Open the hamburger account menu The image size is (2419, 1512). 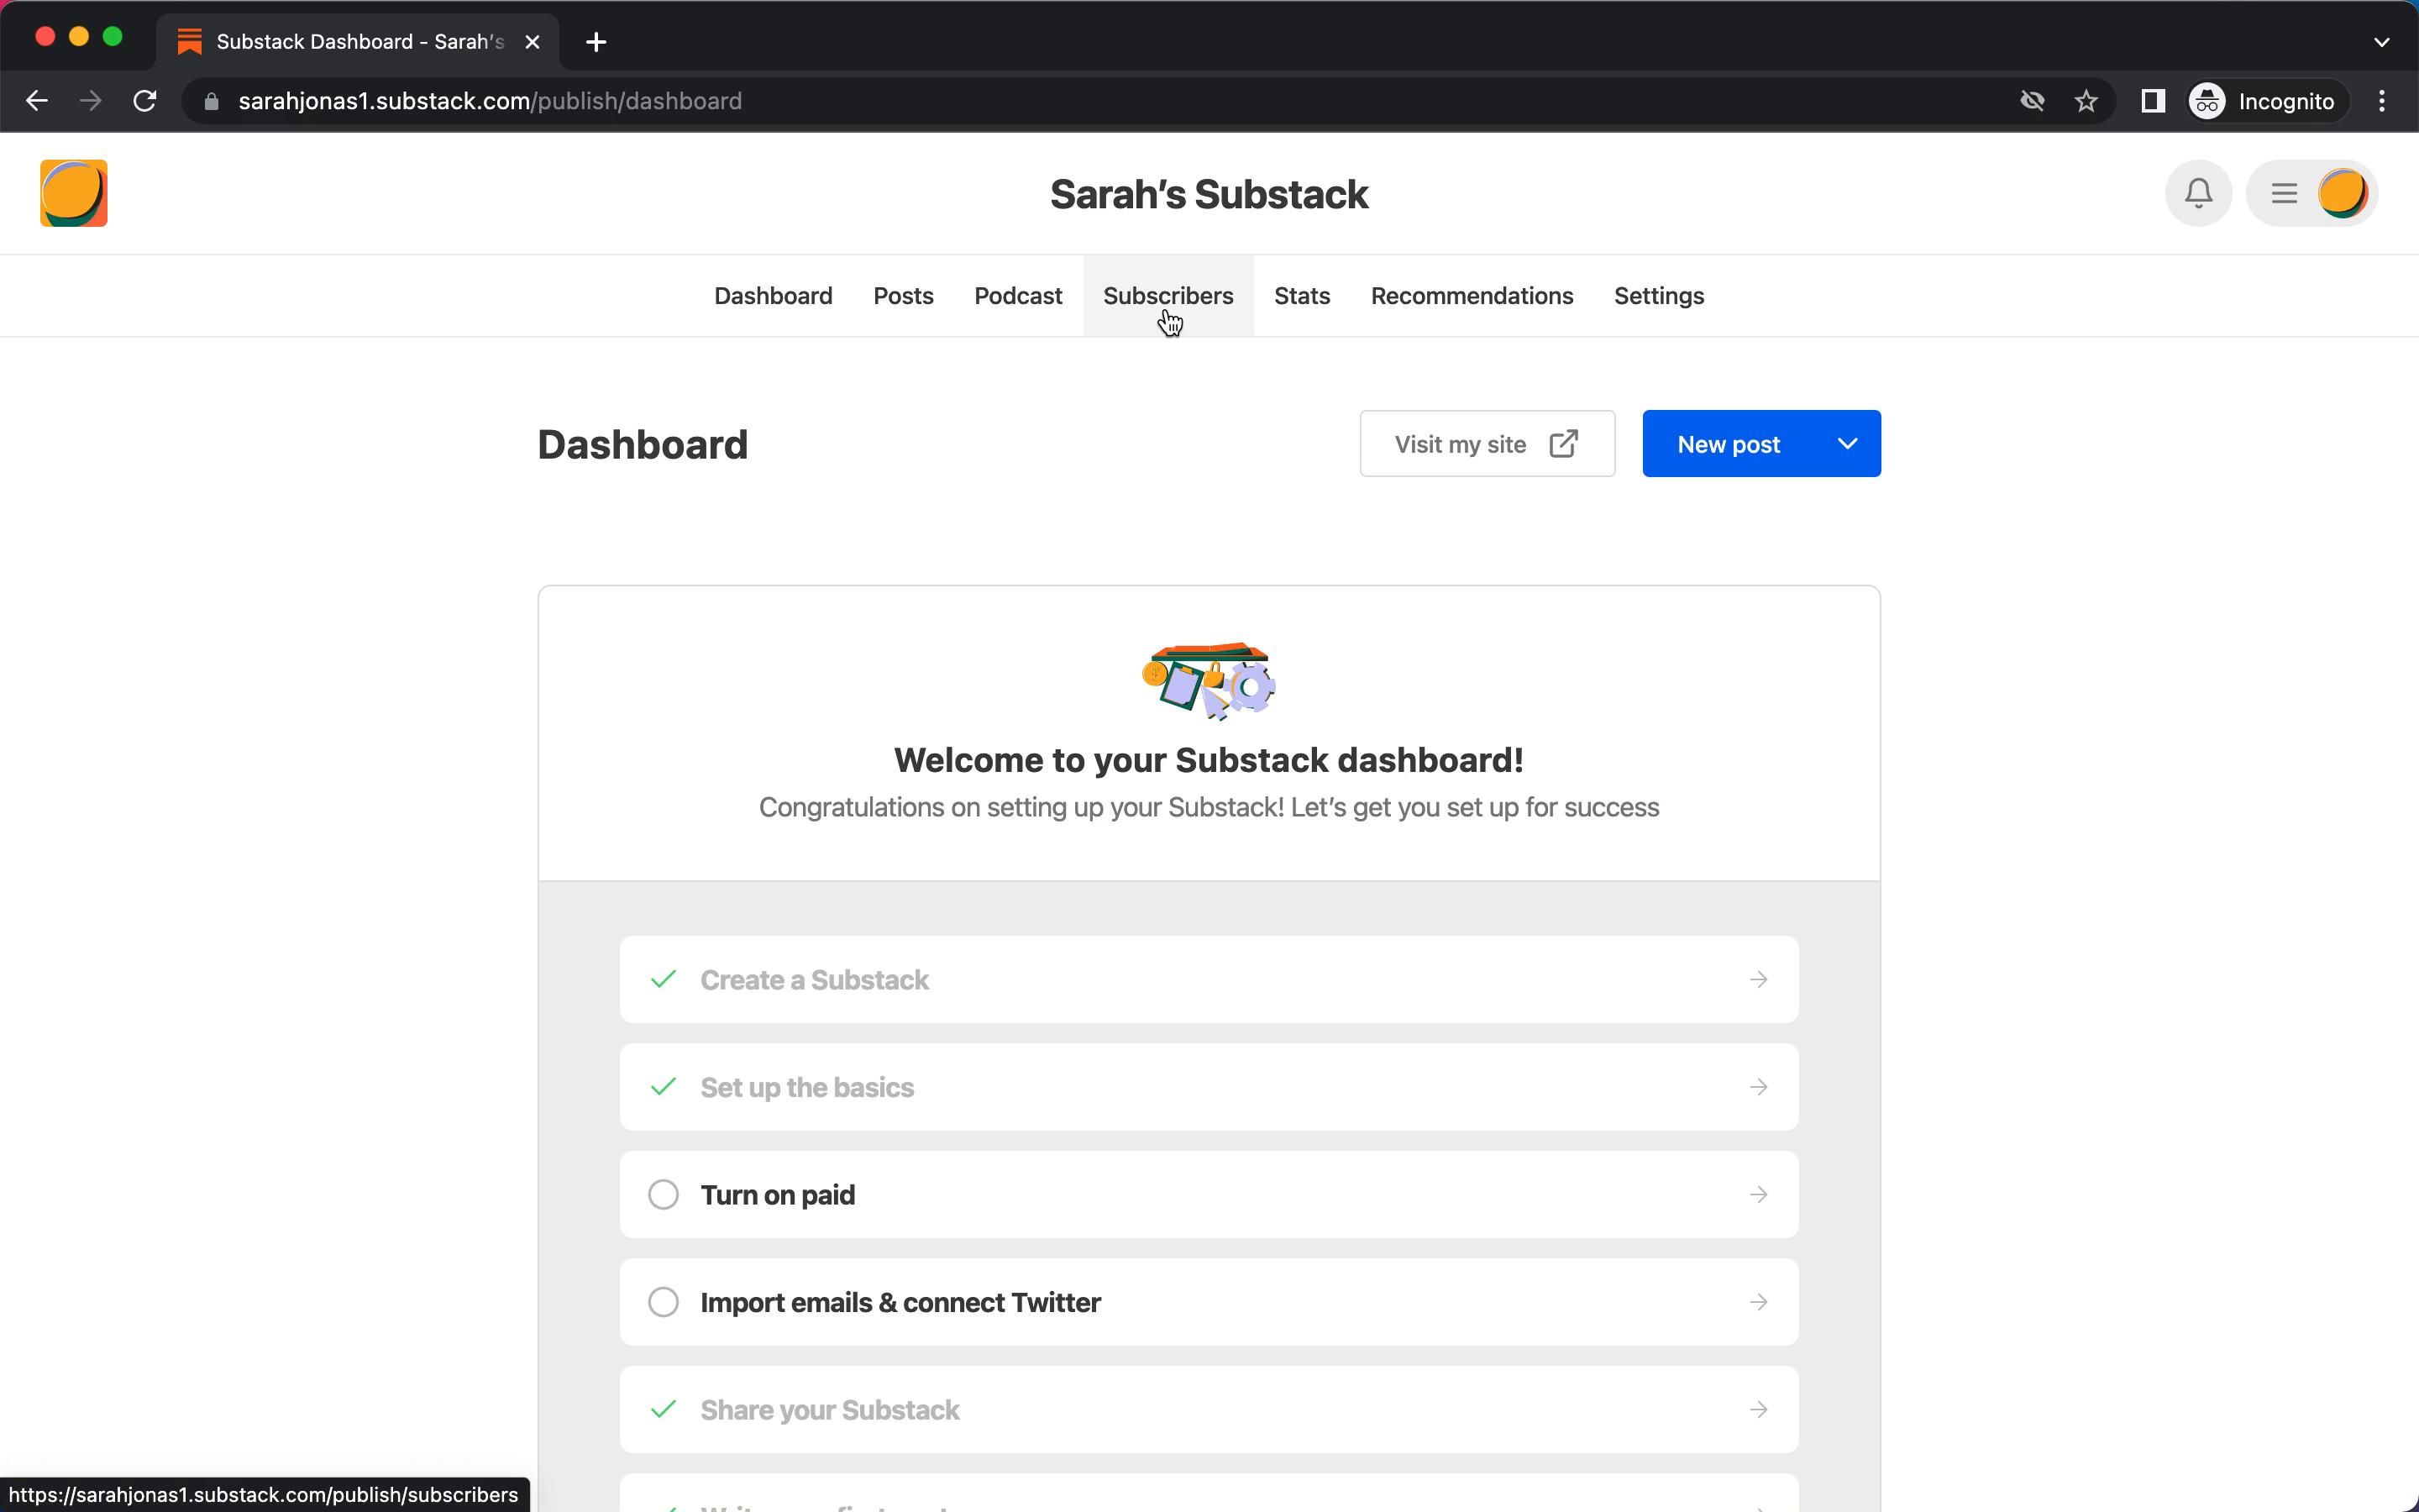[2284, 193]
